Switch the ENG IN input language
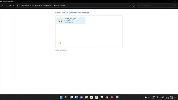Image resolution: width=178 pixels, height=100 pixels. [153, 97]
